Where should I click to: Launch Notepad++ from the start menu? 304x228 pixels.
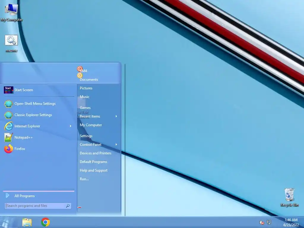[x=39, y=137]
